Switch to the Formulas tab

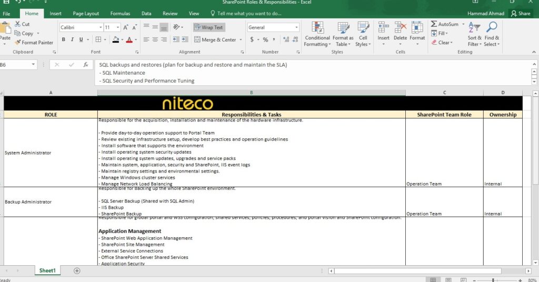coord(120,13)
